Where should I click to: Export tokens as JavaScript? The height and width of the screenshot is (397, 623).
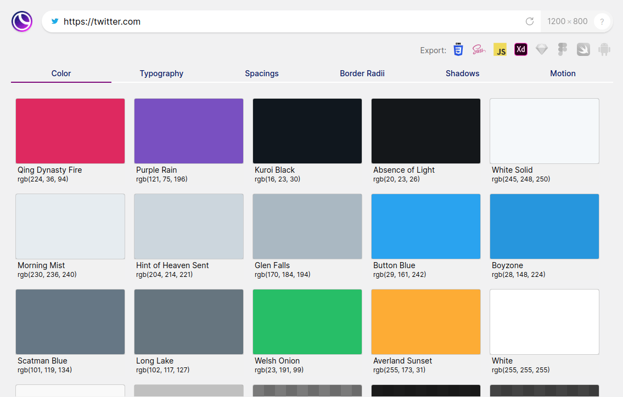pos(500,49)
